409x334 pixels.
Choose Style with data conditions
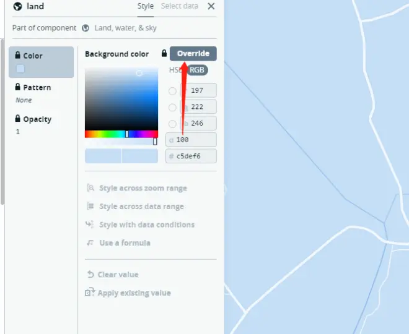[147, 225]
